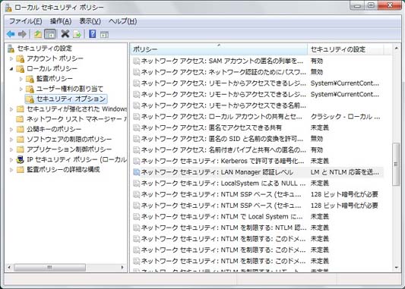Click the Delete X toolbar icon
The image size is (405, 289).
pyautogui.click(x=65, y=34)
